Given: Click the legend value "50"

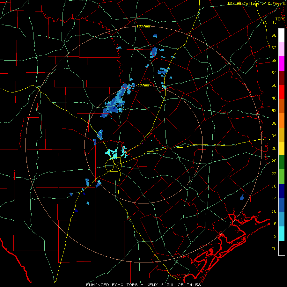Looking at the screenshot, I should (x=274, y=85).
